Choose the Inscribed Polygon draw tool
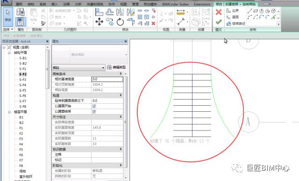 pos(262,11)
